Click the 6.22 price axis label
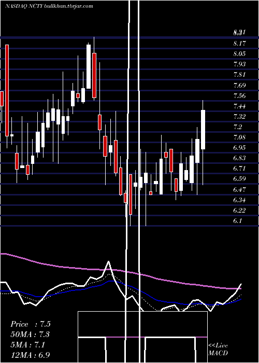259x363 pixels. (x=239, y=210)
